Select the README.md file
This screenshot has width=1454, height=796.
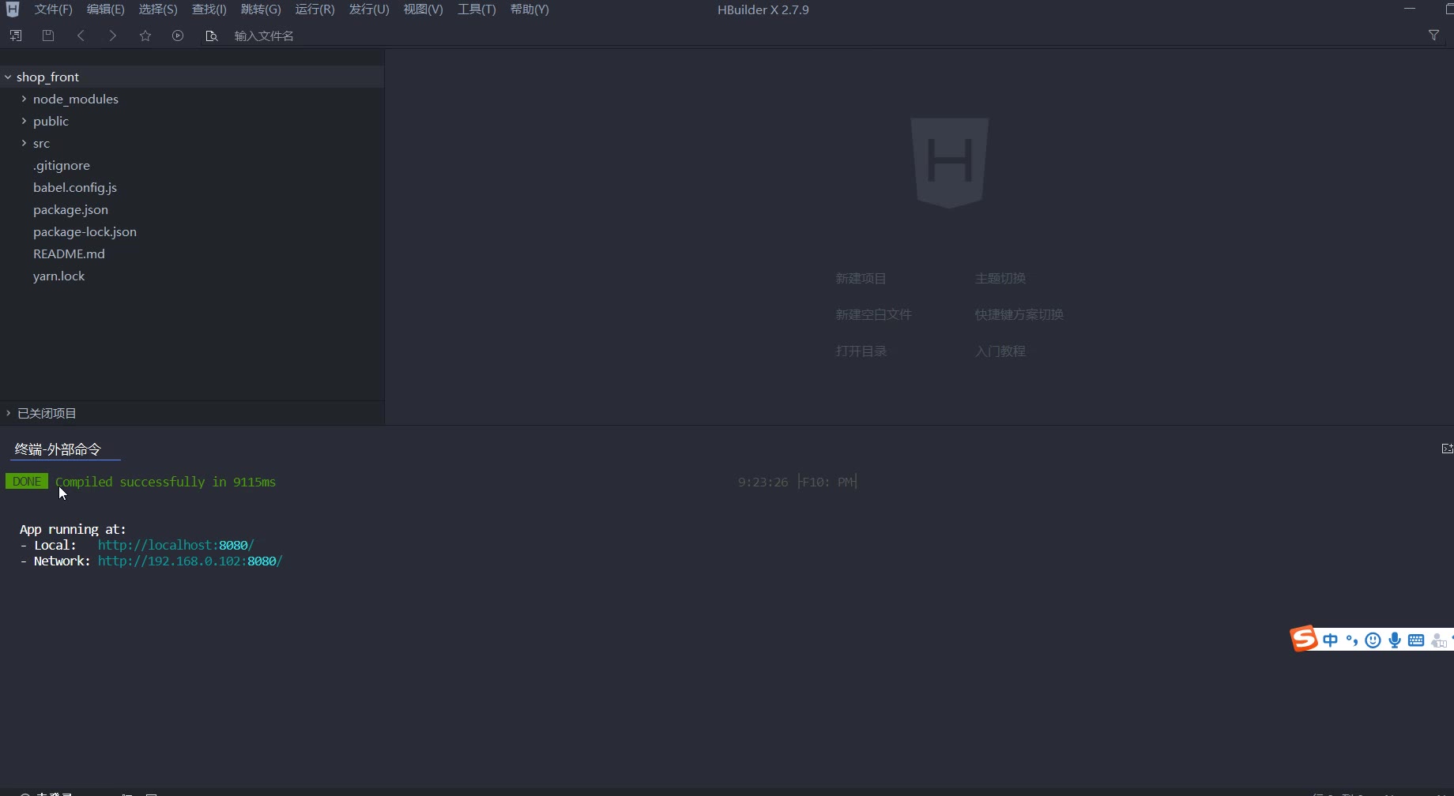[x=69, y=253]
